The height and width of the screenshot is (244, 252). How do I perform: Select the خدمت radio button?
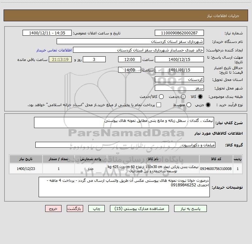[183, 97]
